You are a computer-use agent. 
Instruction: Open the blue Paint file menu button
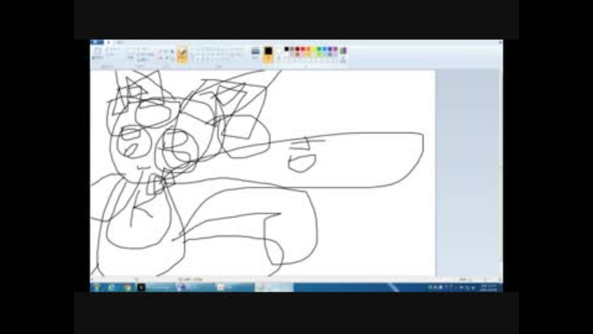click(x=97, y=43)
